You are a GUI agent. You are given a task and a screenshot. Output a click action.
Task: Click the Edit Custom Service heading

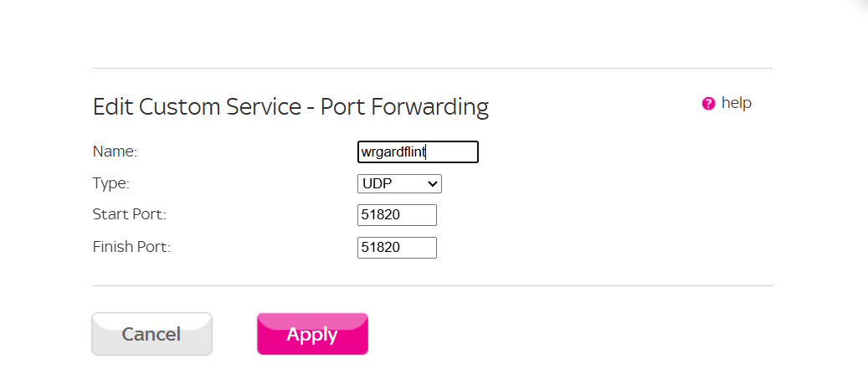pos(290,107)
